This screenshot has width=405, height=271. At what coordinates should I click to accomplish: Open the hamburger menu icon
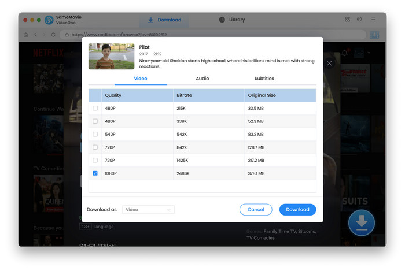pyautogui.click(x=373, y=20)
